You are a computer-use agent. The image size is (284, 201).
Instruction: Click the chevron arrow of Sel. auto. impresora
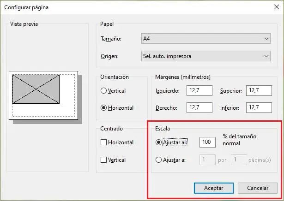pos(266,56)
